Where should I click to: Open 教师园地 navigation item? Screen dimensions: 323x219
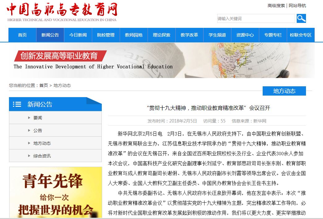pos(134,35)
